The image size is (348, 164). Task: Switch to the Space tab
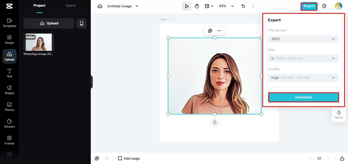[x=71, y=5]
